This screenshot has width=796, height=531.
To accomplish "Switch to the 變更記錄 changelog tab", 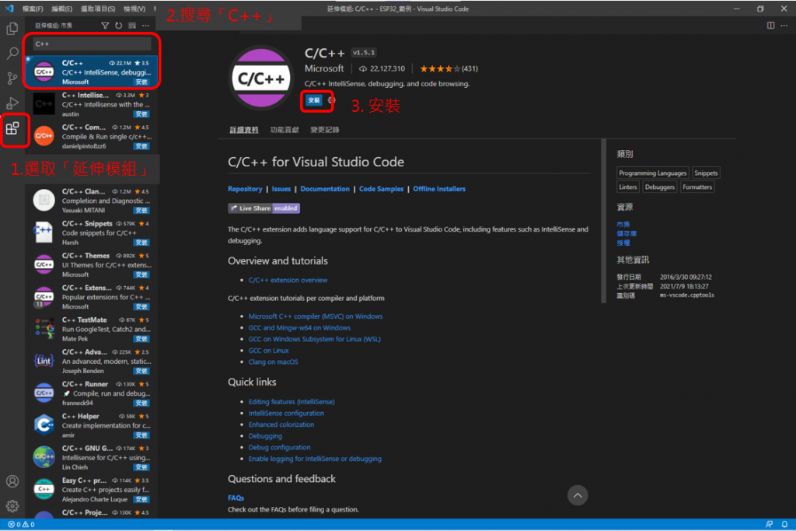I will tap(325, 130).
